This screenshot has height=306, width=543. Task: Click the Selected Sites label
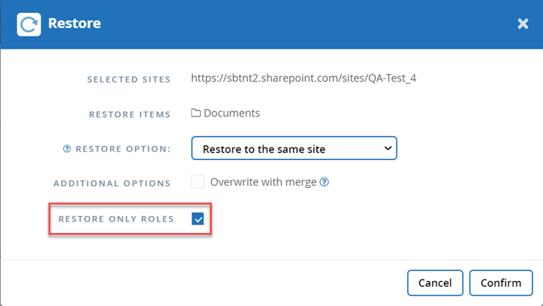click(129, 79)
